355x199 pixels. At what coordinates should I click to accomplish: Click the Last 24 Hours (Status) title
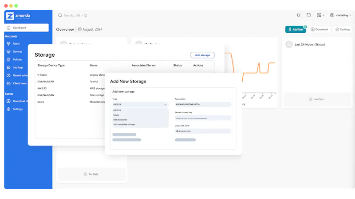coord(310,45)
